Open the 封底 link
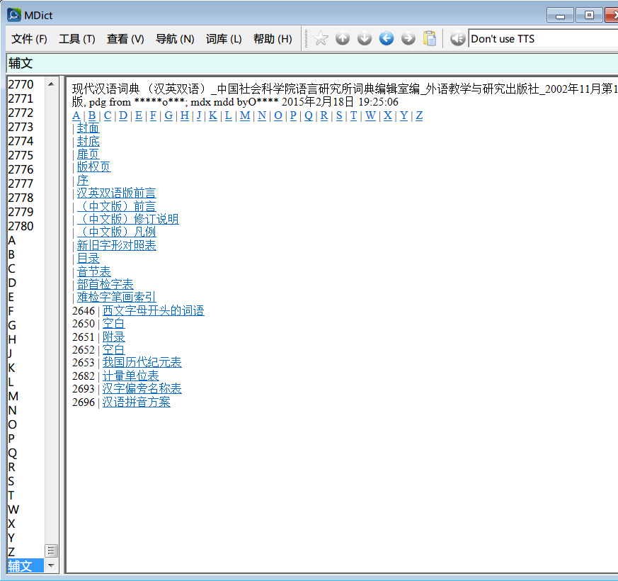This screenshot has height=581, width=618. tap(88, 141)
